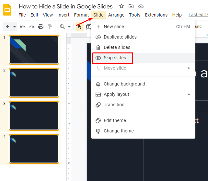Check the cloud save status icon
The image size is (208, 181).
coord(141,6)
